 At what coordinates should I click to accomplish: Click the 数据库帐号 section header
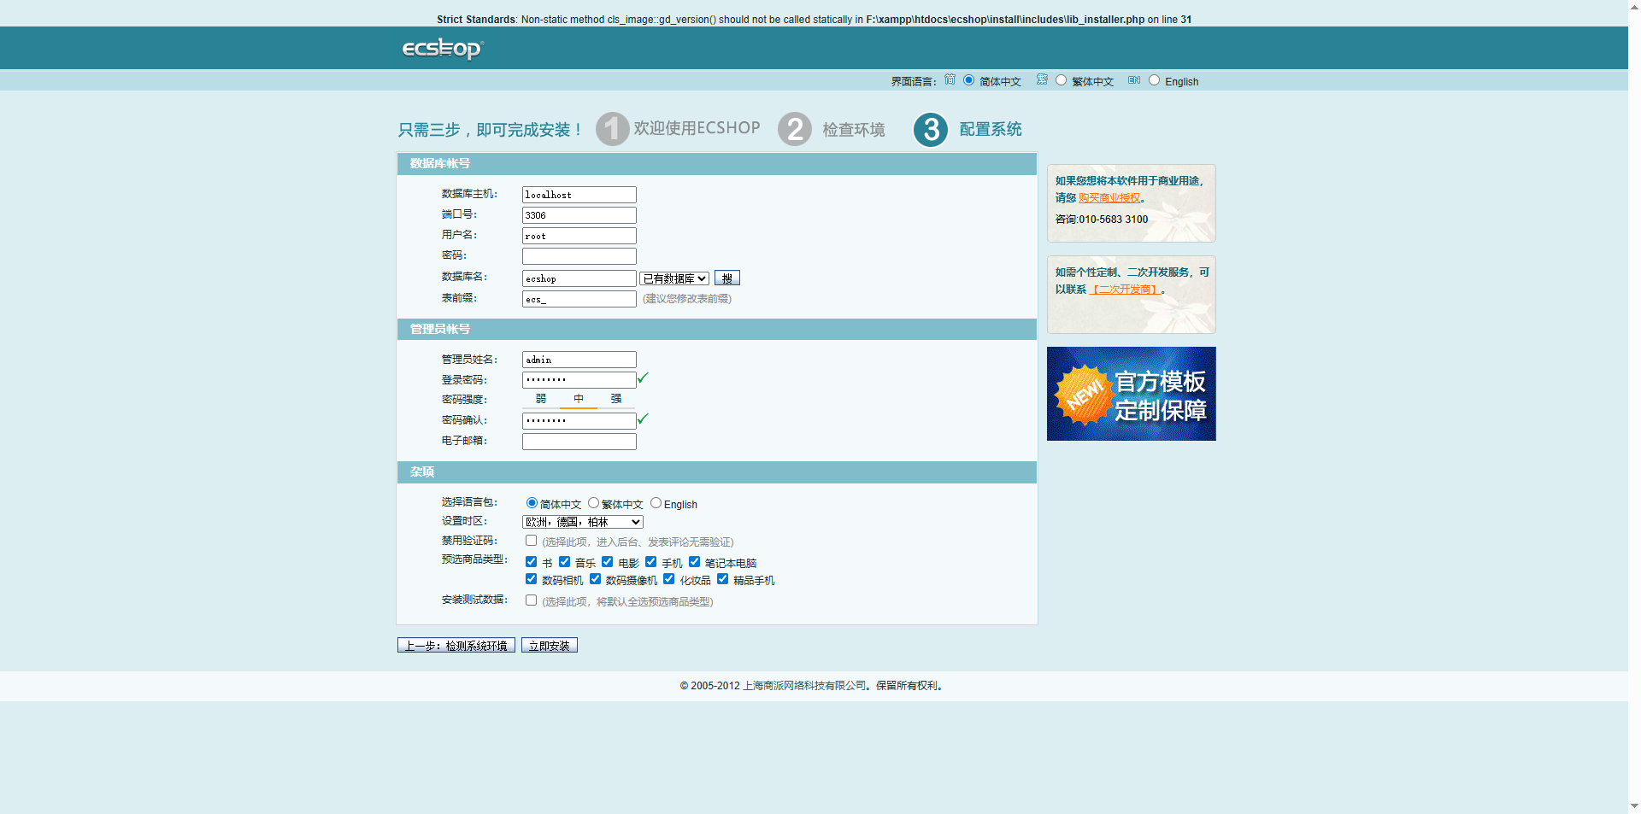[x=717, y=164]
